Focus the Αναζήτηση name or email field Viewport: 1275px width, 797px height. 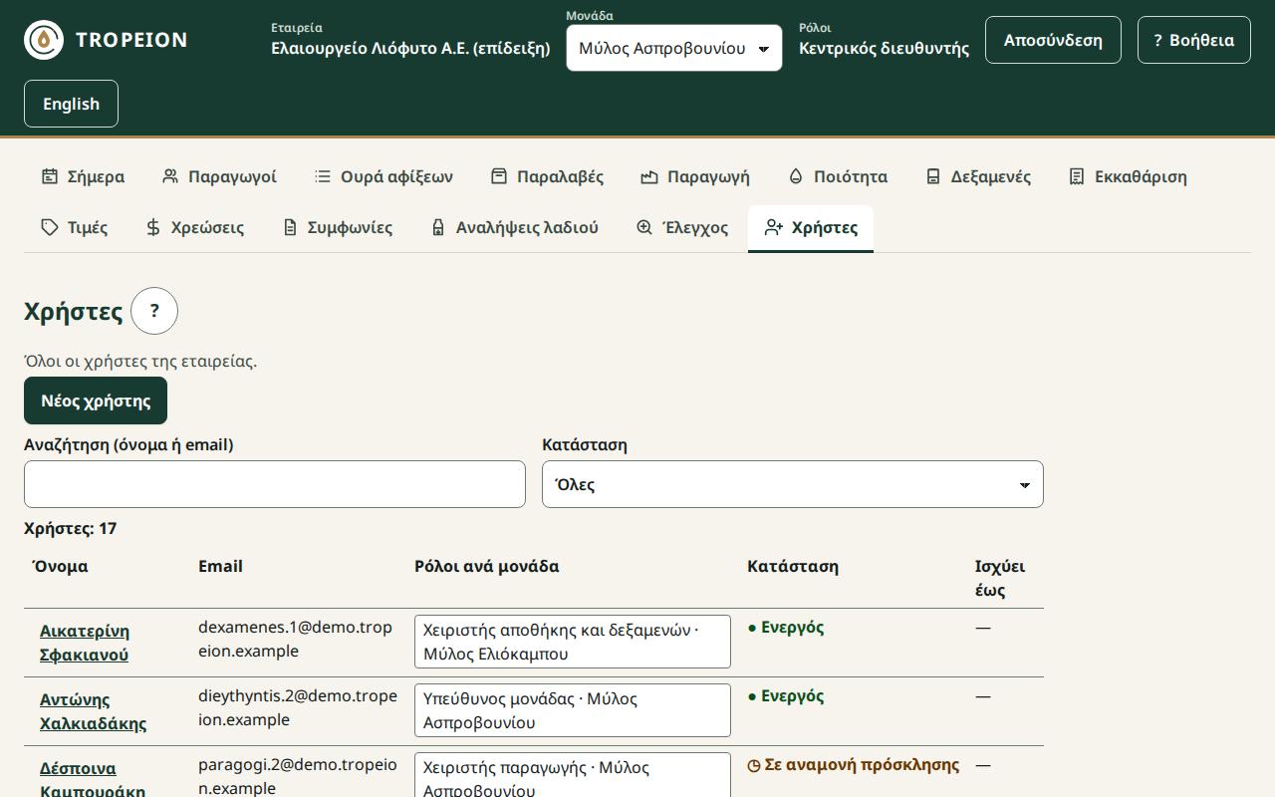275,484
